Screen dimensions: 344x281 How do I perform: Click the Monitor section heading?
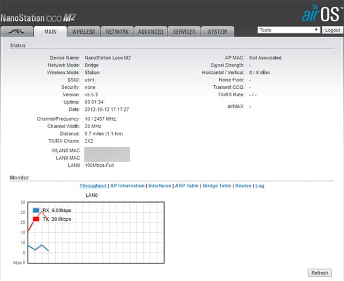(19, 177)
